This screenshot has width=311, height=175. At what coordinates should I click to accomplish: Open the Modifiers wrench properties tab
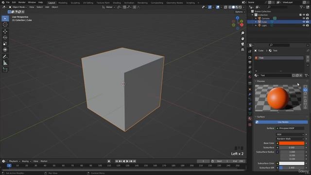(x=250, y=94)
